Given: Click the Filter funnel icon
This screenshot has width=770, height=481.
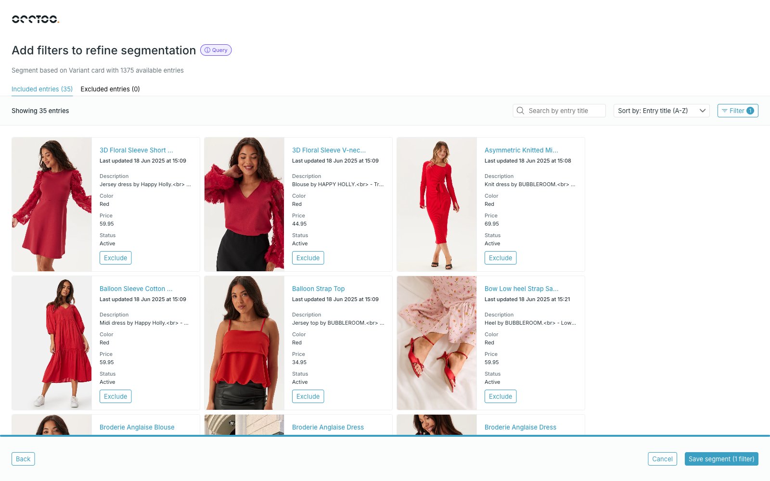Looking at the screenshot, I should 724,111.
